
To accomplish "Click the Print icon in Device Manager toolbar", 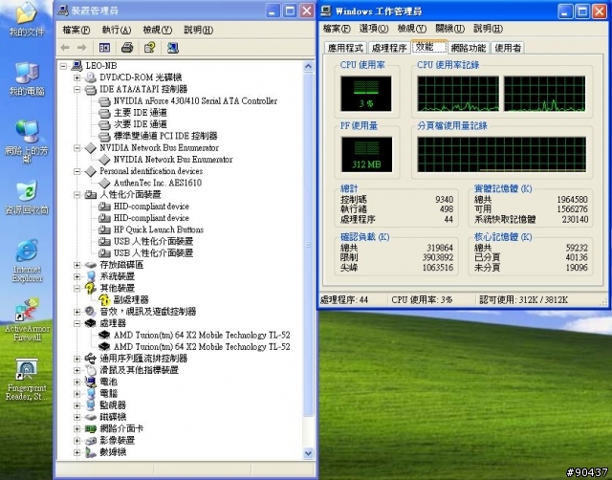I will point(127,48).
